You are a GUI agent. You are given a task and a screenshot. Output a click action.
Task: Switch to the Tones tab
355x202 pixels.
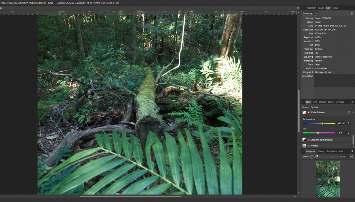tap(331, 102)
